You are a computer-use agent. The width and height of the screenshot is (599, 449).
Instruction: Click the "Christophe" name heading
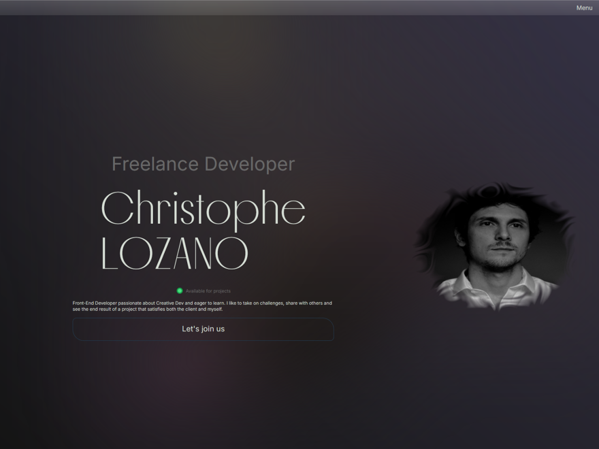coord(204,210)
